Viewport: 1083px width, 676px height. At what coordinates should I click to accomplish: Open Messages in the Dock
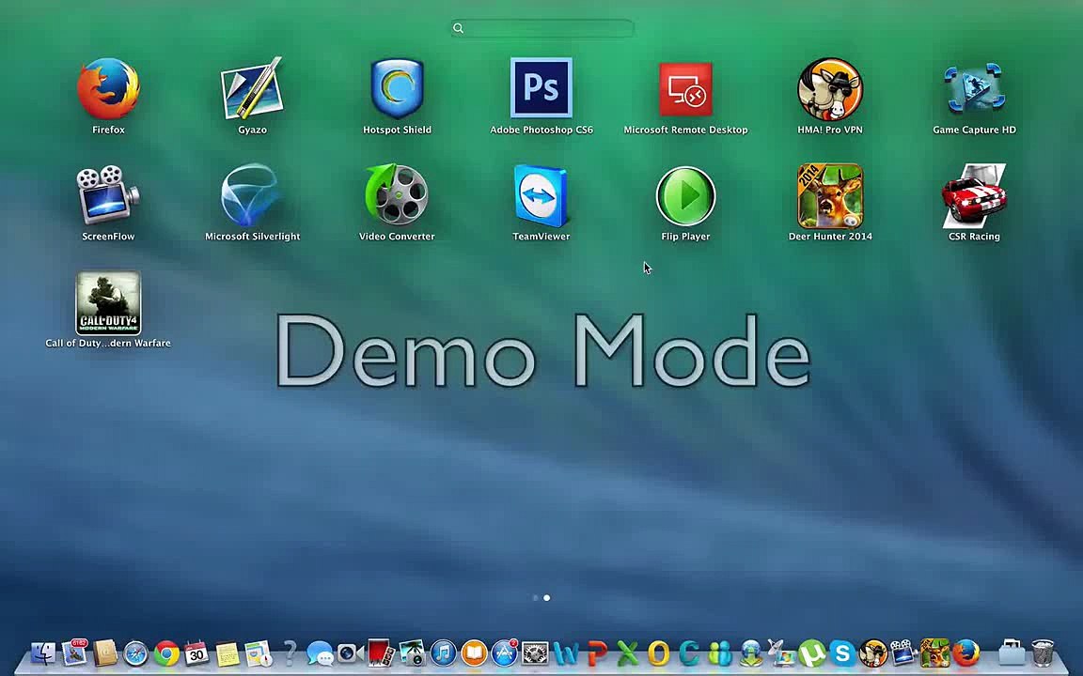[319, 653]
